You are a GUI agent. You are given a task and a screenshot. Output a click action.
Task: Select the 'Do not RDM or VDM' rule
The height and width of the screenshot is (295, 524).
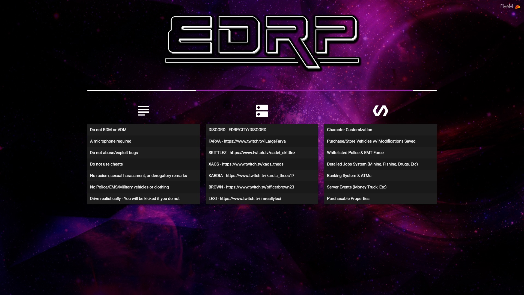[144, 130]
